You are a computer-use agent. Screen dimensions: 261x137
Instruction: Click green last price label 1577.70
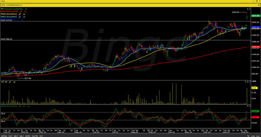click(255, 16)
